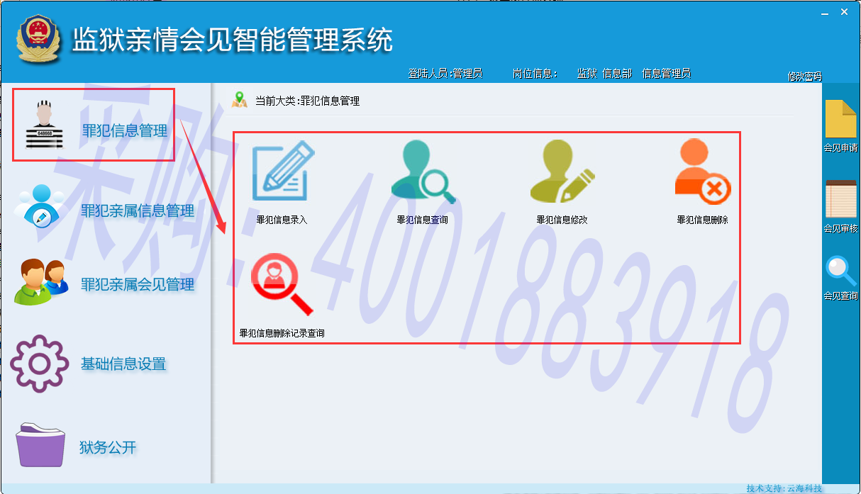The image size is (861, 494).
Task: Minimize the application window
Action: (825, 12)
